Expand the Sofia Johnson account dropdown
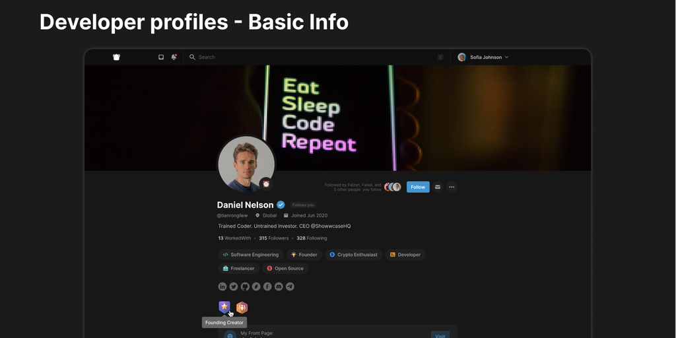 coord(483,57)
